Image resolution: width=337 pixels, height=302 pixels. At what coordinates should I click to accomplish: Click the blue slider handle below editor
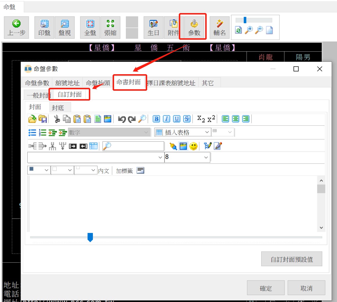pyautogui.click(x=90, y=237)
